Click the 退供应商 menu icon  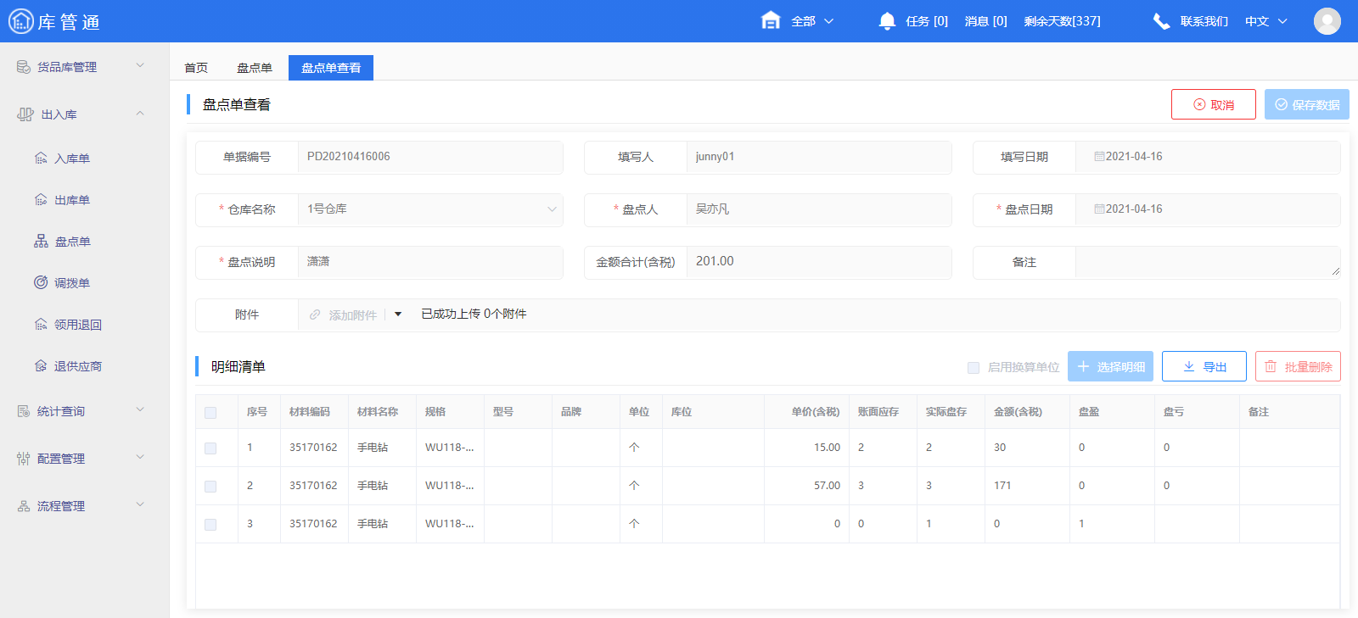click(41, 366)
